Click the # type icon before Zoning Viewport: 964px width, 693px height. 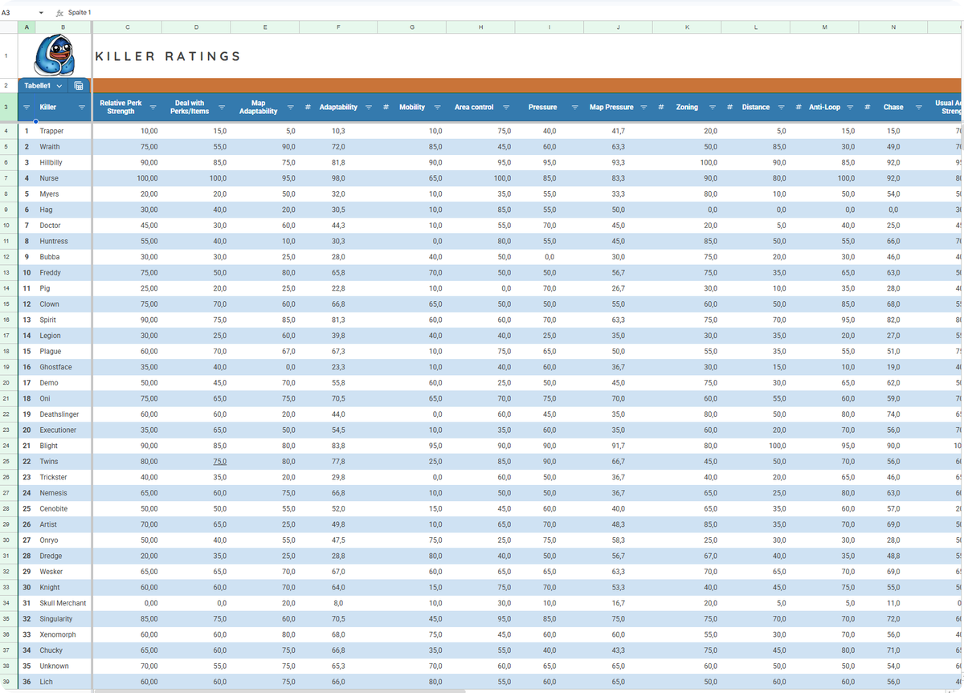pyautogui.click(x=661, y=107)
